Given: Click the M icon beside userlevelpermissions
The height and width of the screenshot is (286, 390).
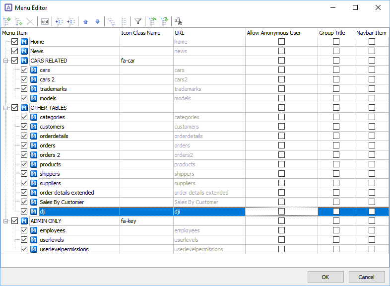Looking at the screenshot, I should (34, 249).
